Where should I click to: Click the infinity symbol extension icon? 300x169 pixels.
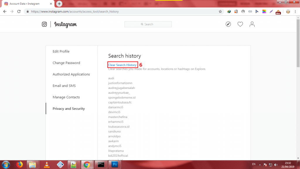250,11
